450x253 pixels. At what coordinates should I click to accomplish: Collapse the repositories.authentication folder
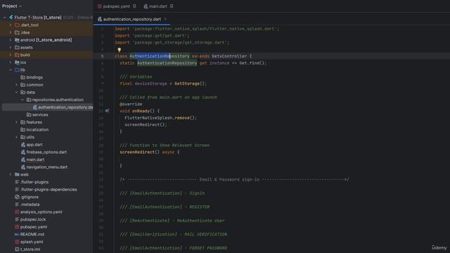point(22,100)
